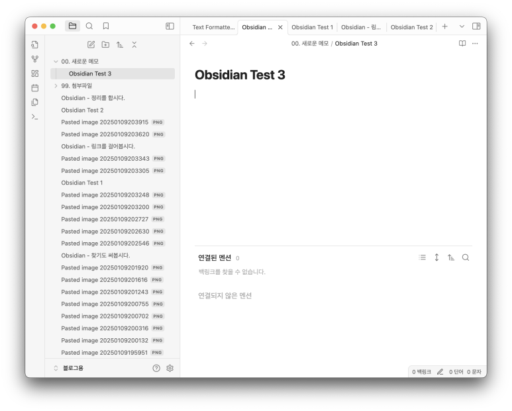
Task: Toggle the left sidebar collapse icon
Action: pos(170,26)
